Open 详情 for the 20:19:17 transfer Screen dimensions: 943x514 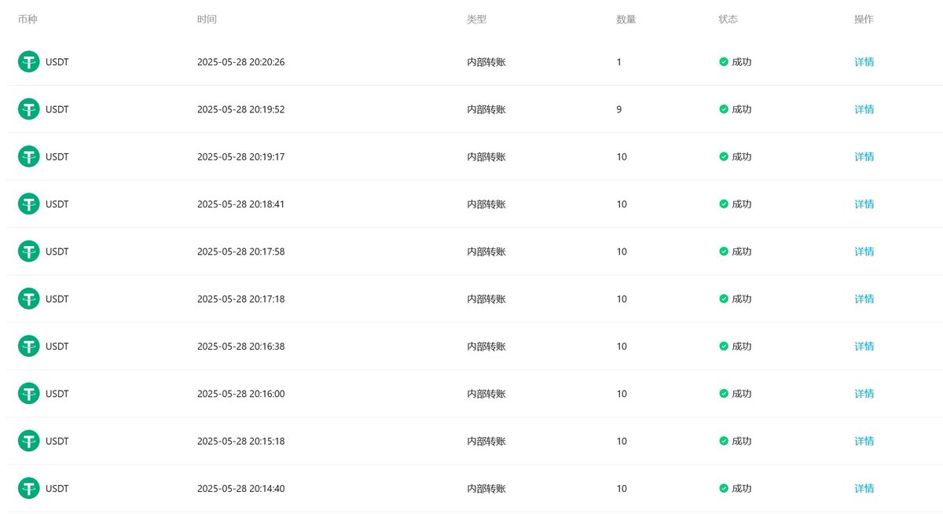point(864,156)
